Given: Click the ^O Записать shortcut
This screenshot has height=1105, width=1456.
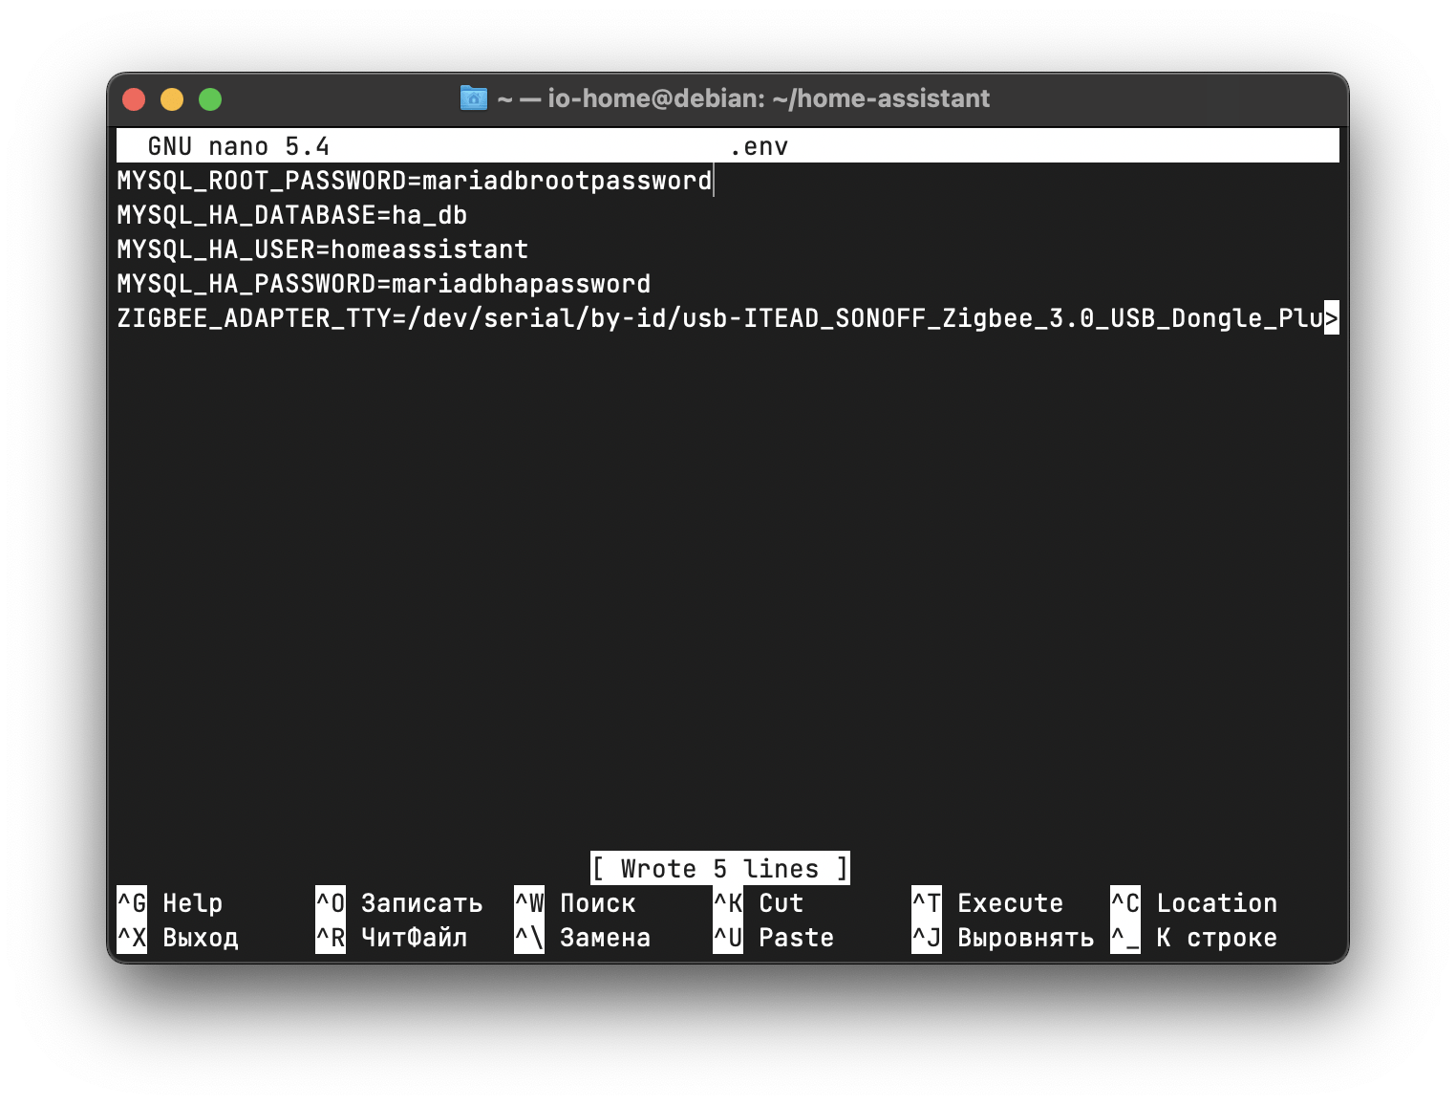Looking at the screenshot, I should pyautogui.click(x=399, y=903).
